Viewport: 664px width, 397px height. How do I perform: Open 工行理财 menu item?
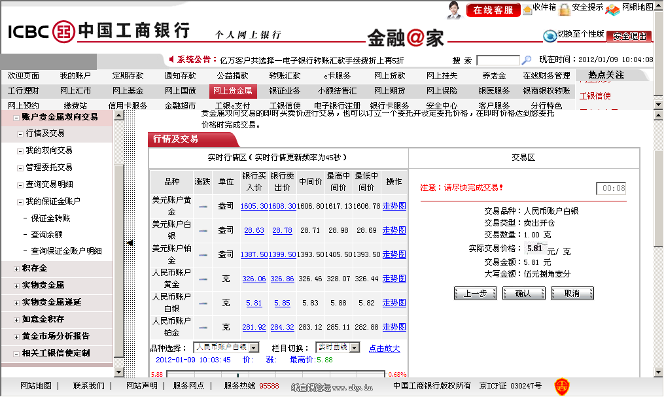pos(24,91)
